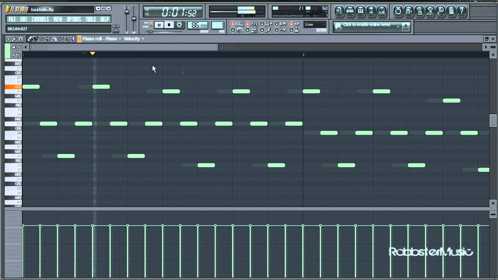Click the One-click audio recording microphone

pyautogui.click(x=441, y=11)
